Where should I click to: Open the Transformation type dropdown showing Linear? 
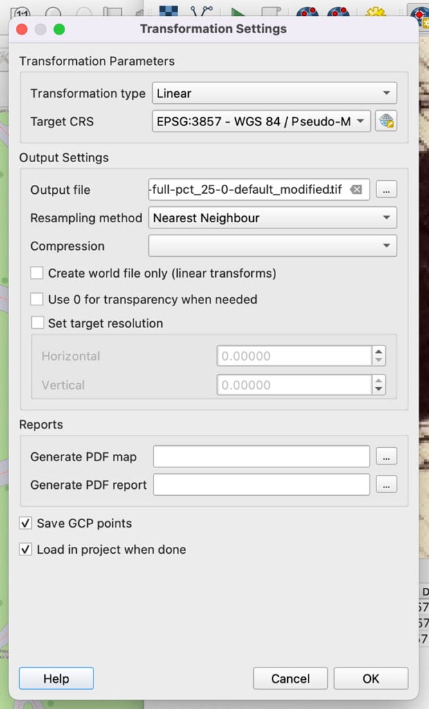pos(275,93)
